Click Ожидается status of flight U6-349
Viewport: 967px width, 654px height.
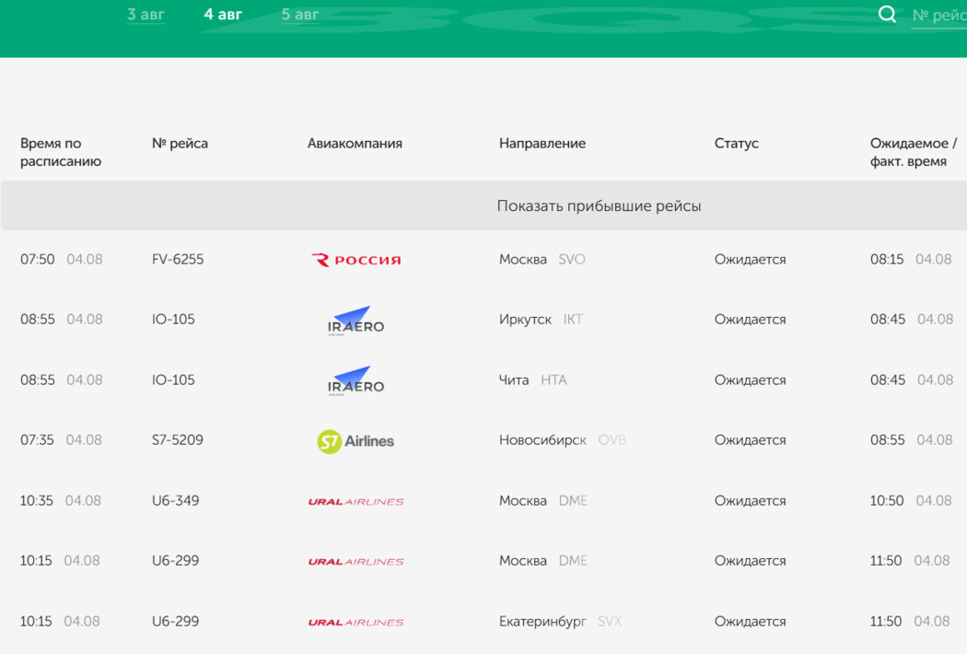pos(750,500)
